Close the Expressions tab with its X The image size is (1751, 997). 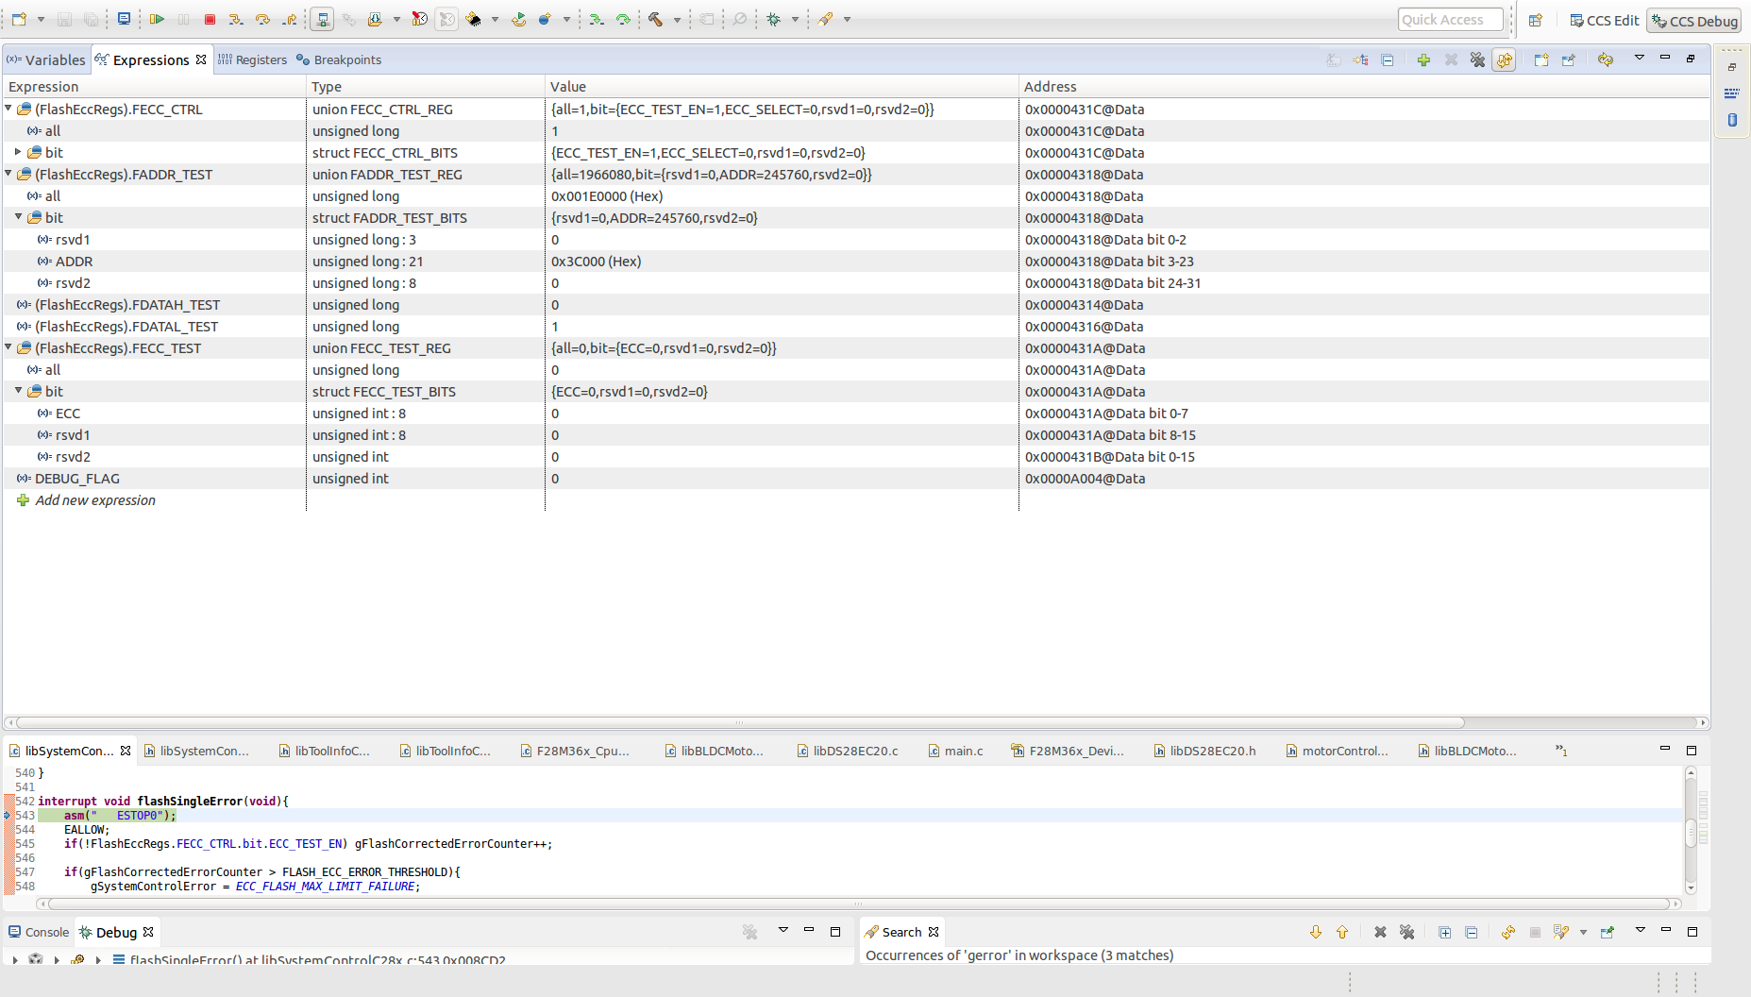[201, 59]
